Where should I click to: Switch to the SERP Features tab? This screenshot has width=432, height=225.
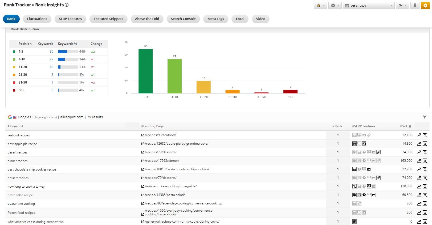pos(70,19)
